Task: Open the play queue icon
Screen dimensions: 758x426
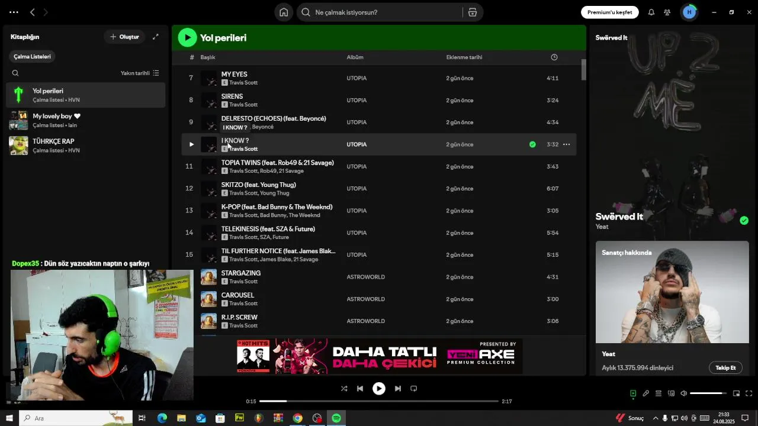Action: click(x=659, y=393)
